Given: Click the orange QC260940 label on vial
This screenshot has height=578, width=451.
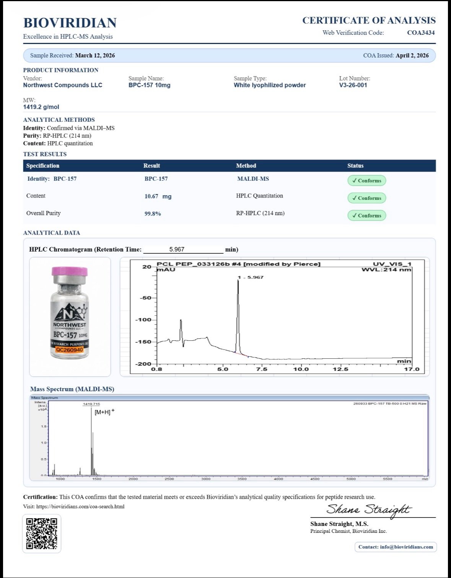Looking at the screenshot, I should (x=69, y=350).
